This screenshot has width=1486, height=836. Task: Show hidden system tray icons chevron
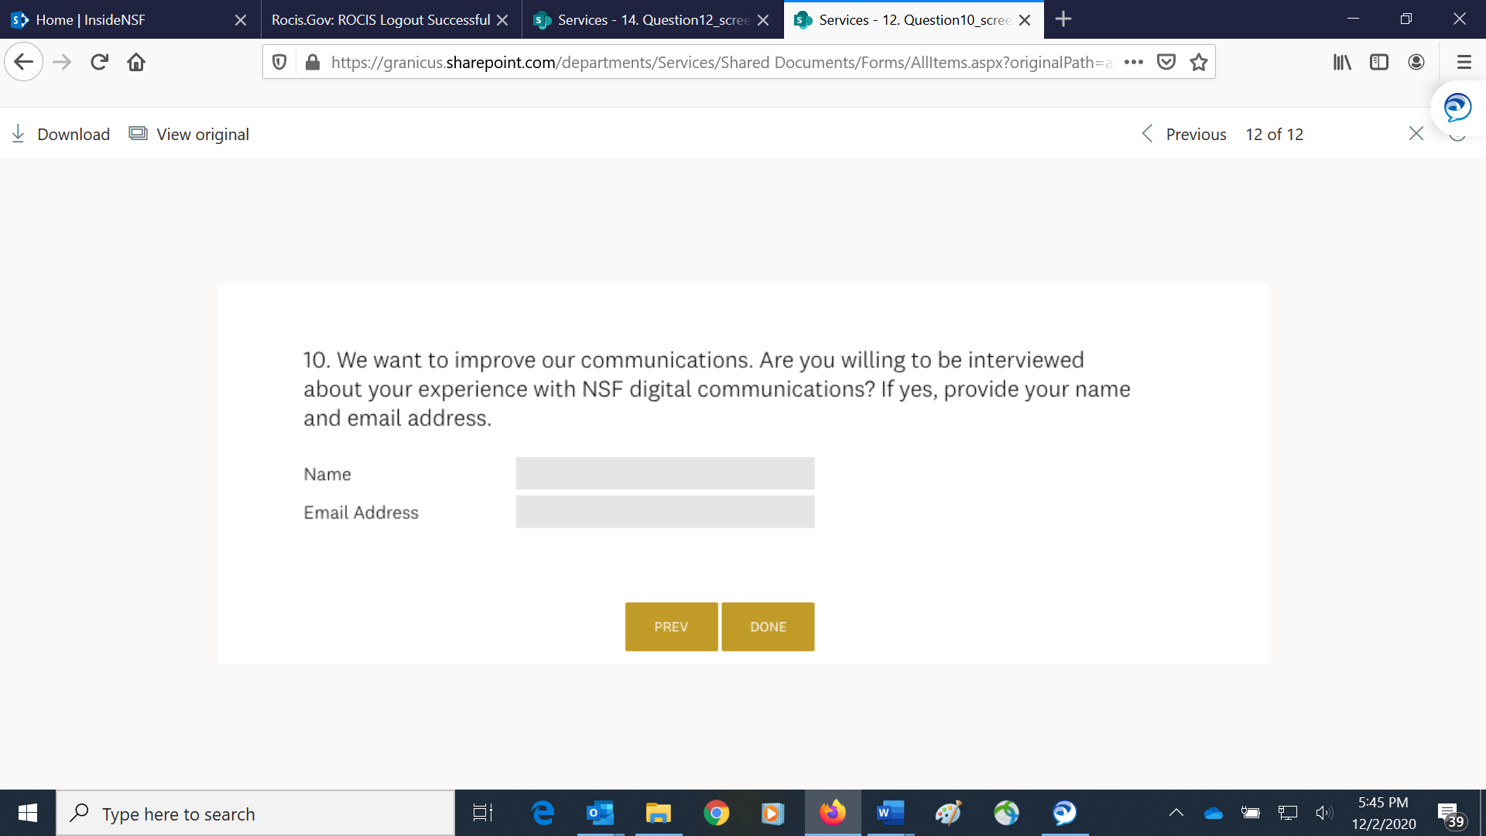tap(1176, 813)
